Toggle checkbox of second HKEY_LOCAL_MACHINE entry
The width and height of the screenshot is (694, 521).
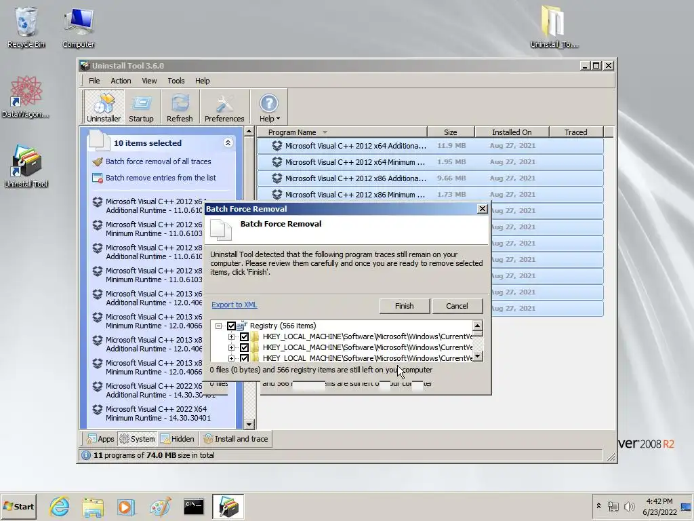pyautogui.click(x=244, y=347)
